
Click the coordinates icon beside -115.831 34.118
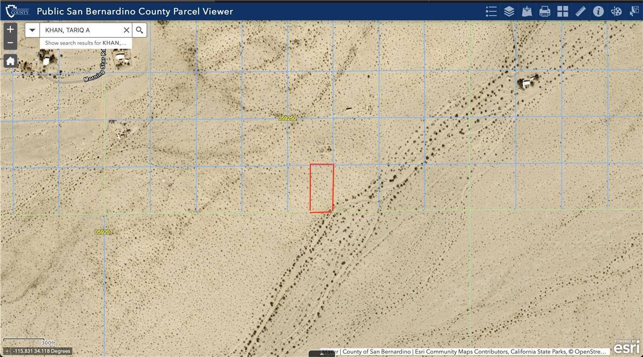coord(7,351)
